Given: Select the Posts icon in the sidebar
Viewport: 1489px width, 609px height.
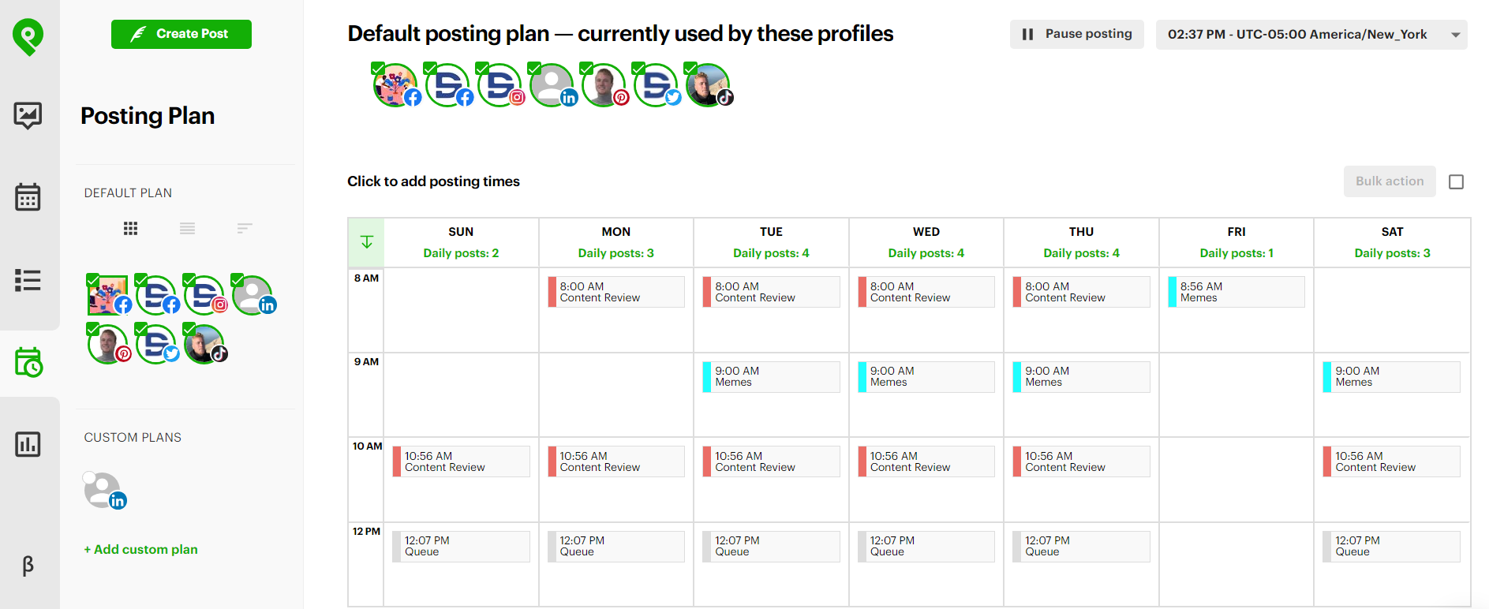Looking at the screenshot, I should 28,116.
